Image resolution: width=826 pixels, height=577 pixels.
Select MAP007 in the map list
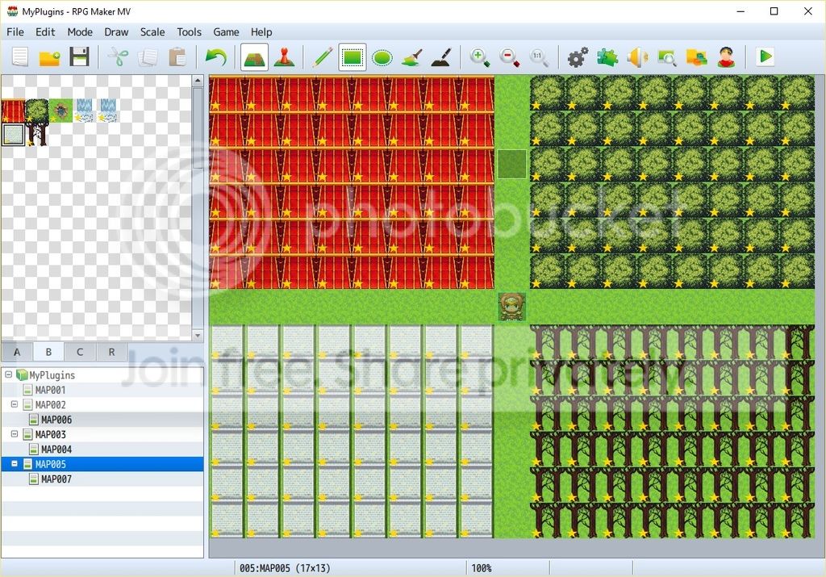coord(56,479)
